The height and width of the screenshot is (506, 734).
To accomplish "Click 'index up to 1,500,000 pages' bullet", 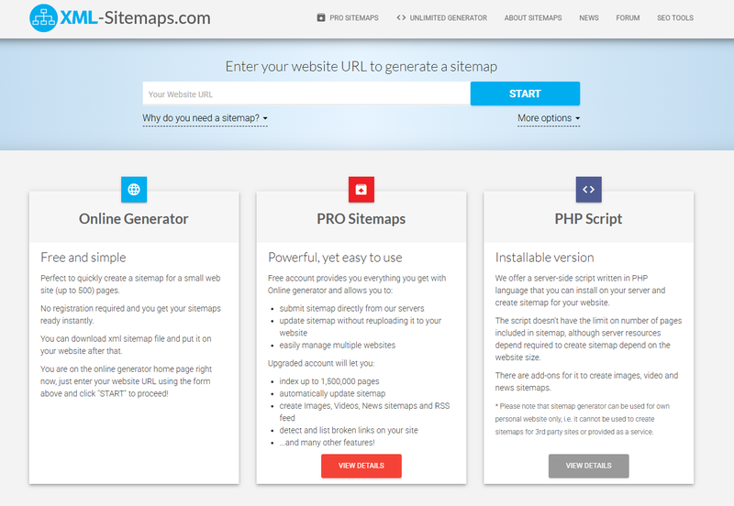I will [x=329, y=381].
